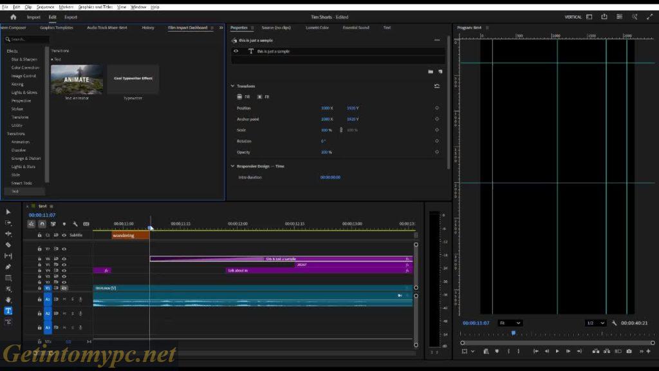The height and width of the screenshot is (371, 659).
Task: Open the Fit zoom level dropdown
Action: coord(510,323)
